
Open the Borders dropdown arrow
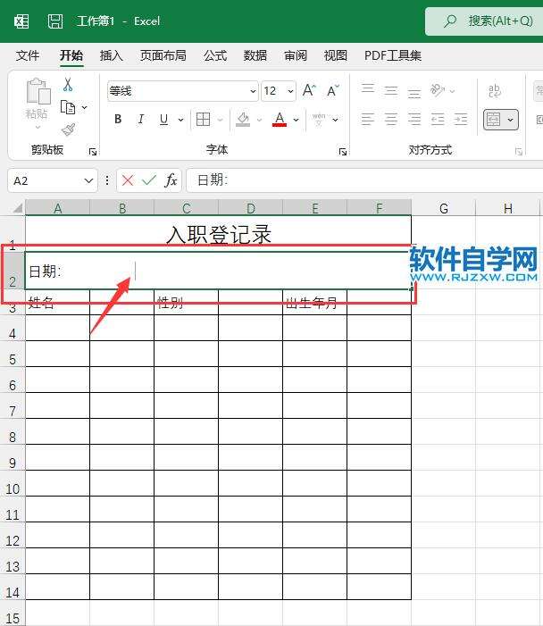(220, 120)
